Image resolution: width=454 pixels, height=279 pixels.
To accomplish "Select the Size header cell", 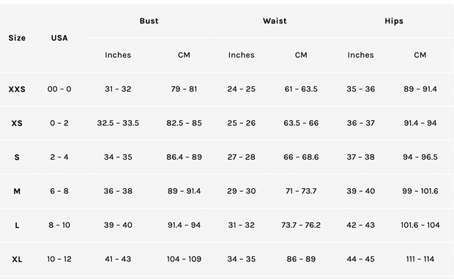I will (x=17, y=38).
